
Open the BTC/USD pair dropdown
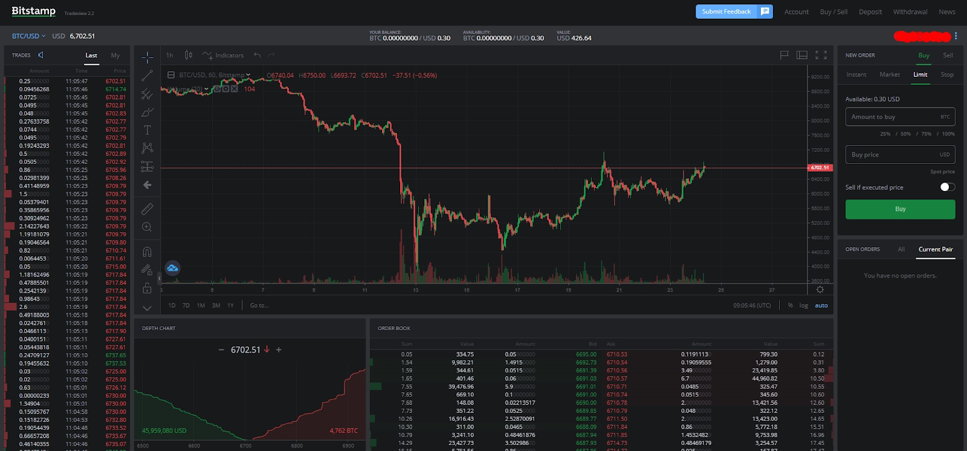(x=28, y=36)
